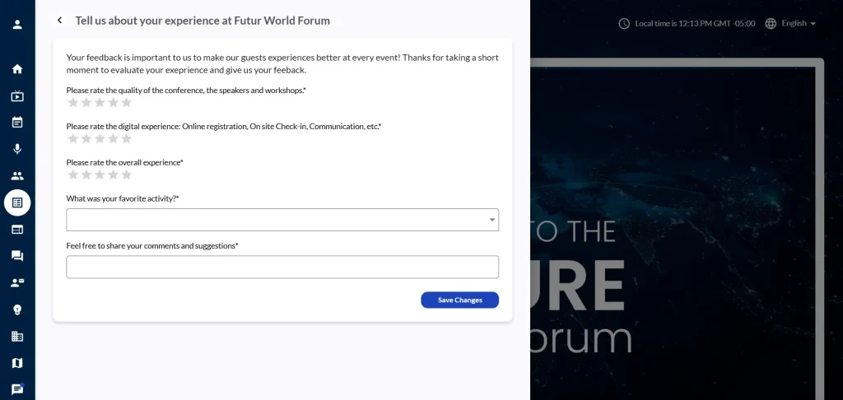The width and height of the screenshot is (843, 400).
Task: Click the globe language icon
Action: pos(771,23)
